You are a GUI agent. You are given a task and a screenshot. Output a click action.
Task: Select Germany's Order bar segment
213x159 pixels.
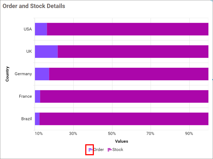(x=42, y=74)
